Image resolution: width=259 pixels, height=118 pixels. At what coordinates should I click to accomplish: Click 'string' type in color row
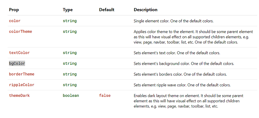pyautogui.click(x=70, y=21)
